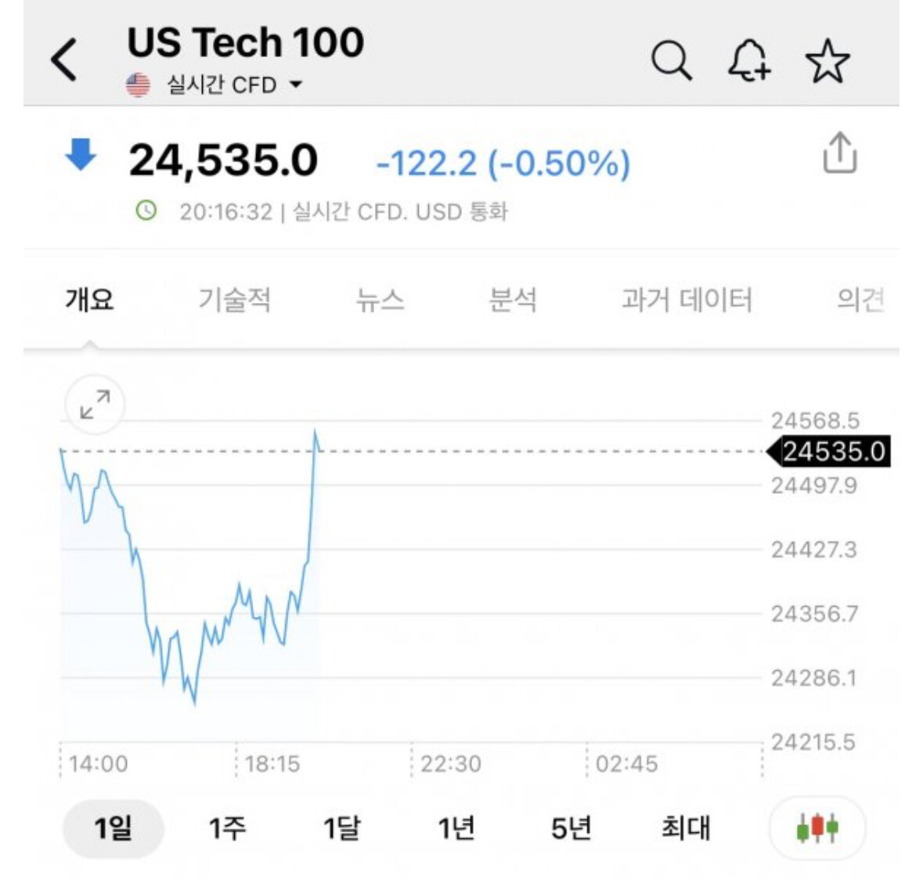Switch chart range to 1년
The height and width of the screenshot is (887, 923).
[456, 828]
